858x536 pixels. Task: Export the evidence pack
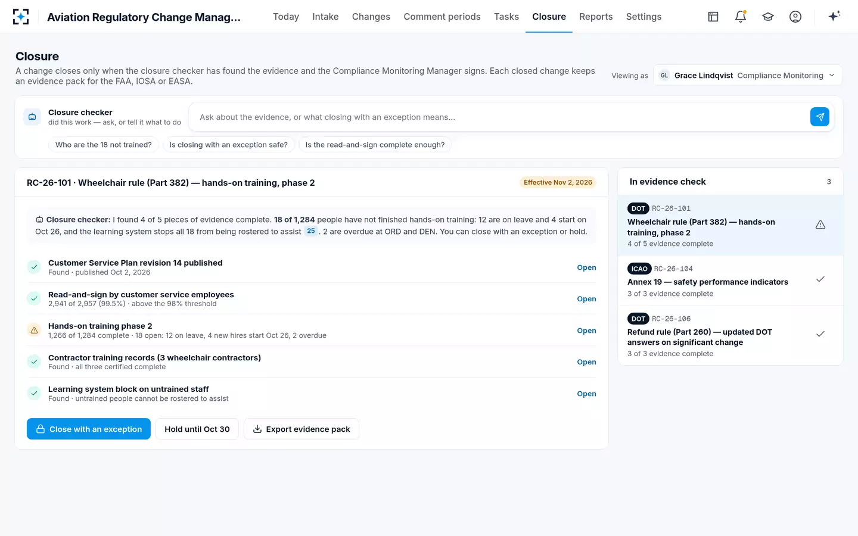301,429
